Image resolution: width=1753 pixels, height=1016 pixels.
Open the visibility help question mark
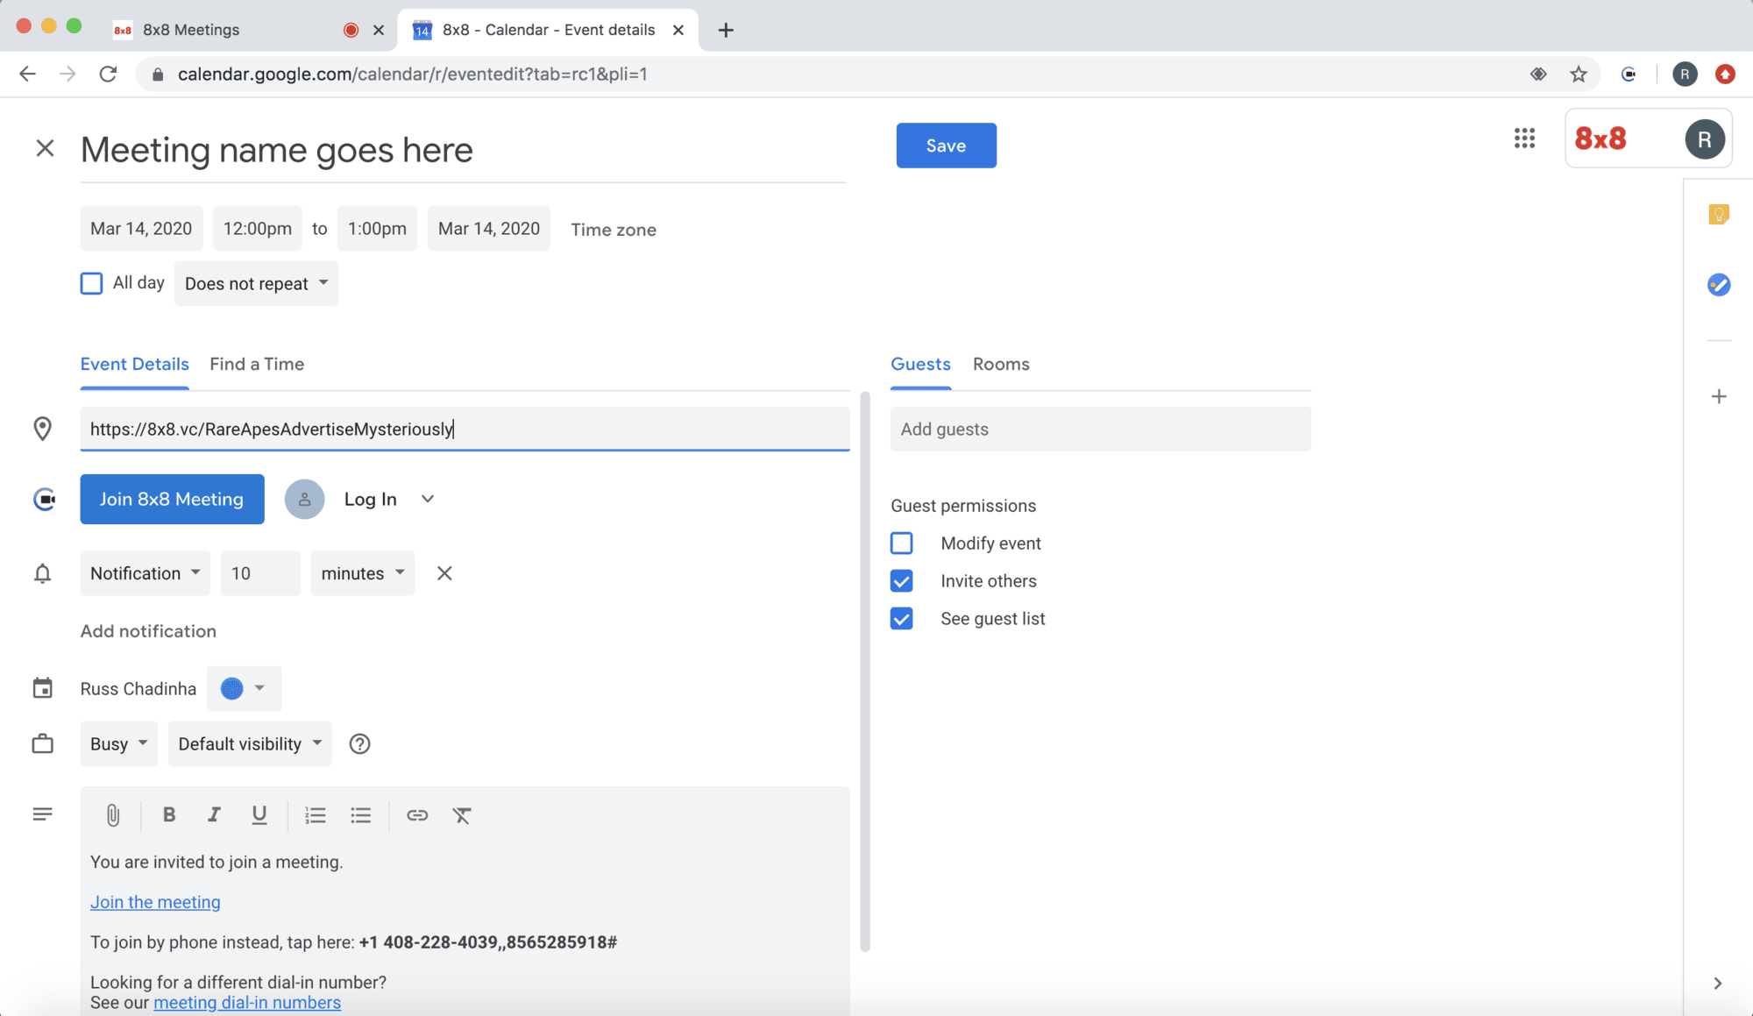(x=359, y=743)
